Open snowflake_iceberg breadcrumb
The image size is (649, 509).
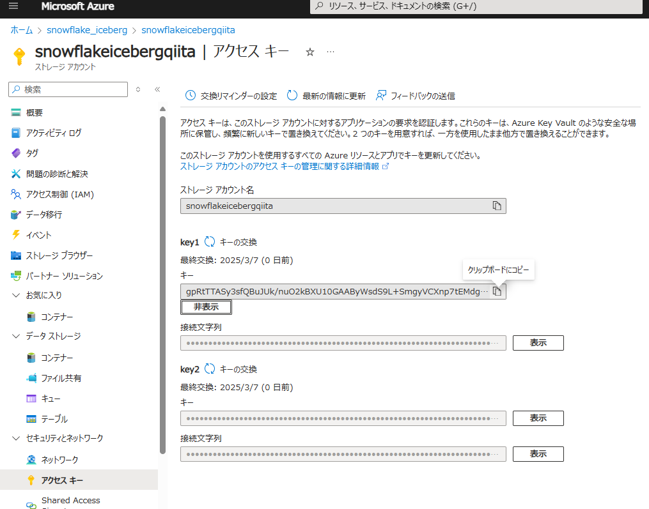[87, 30]
